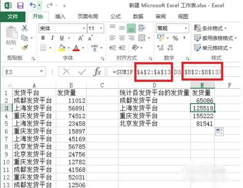Select the Cut scissors icon

pyautogui.click(x=25, y=28)
